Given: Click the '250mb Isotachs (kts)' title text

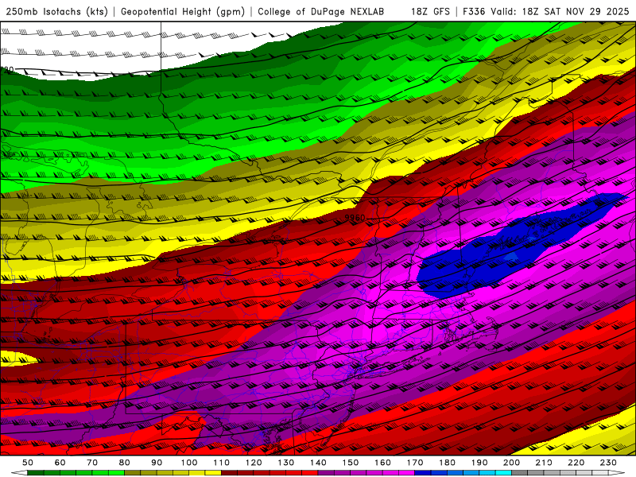Looking at the screenshot, I should 56,12.
